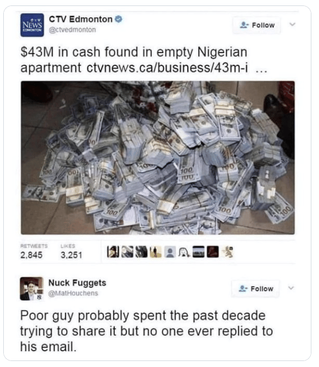Expand the chevron menu on Nuck Fuggets' reply
Screen dimensions: 319x367
(291, 288)
